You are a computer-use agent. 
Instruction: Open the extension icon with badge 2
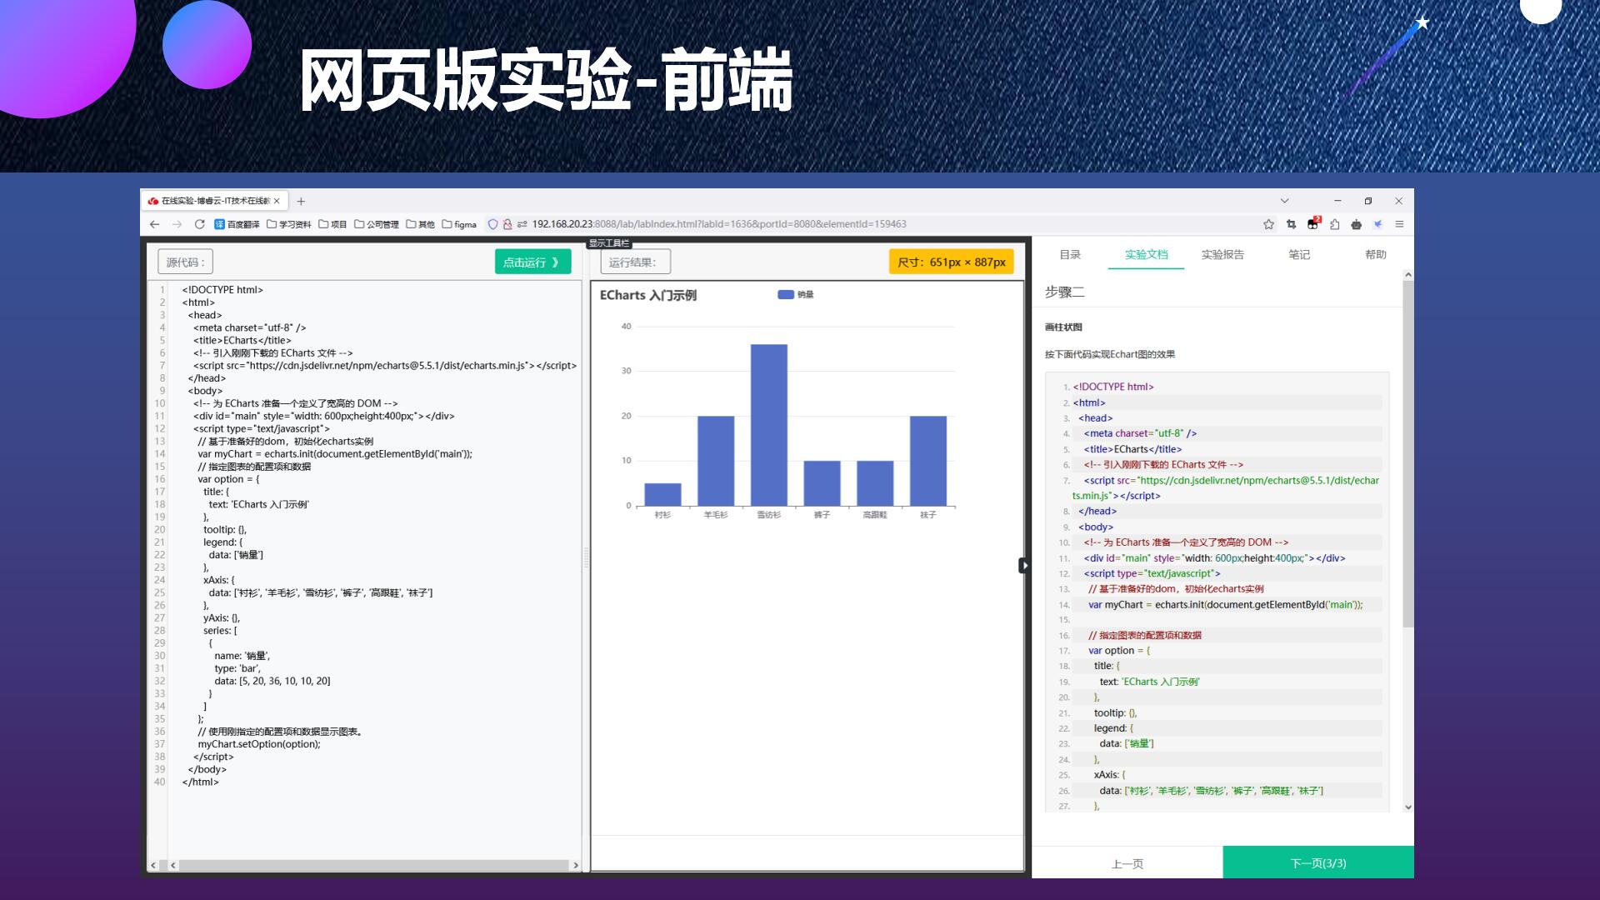(x=1313, y=223)
